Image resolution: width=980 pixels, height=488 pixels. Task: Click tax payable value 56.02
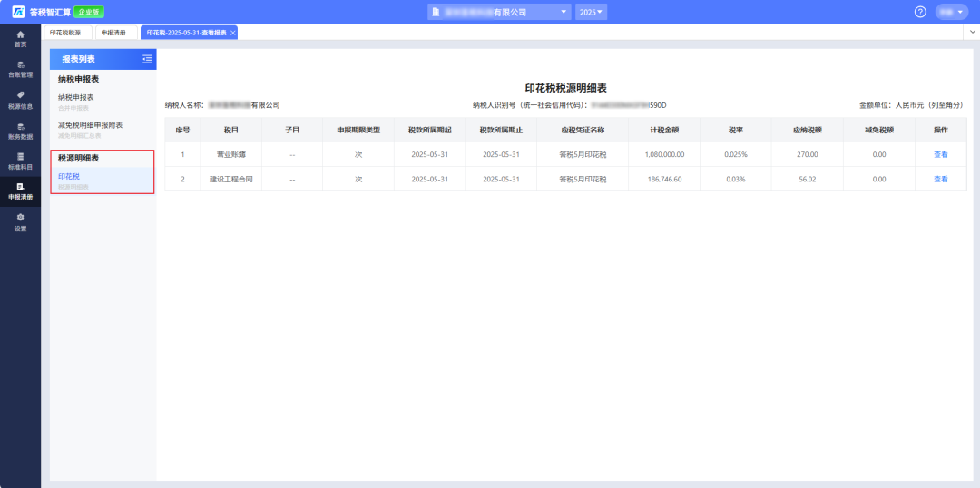point(808,179)
